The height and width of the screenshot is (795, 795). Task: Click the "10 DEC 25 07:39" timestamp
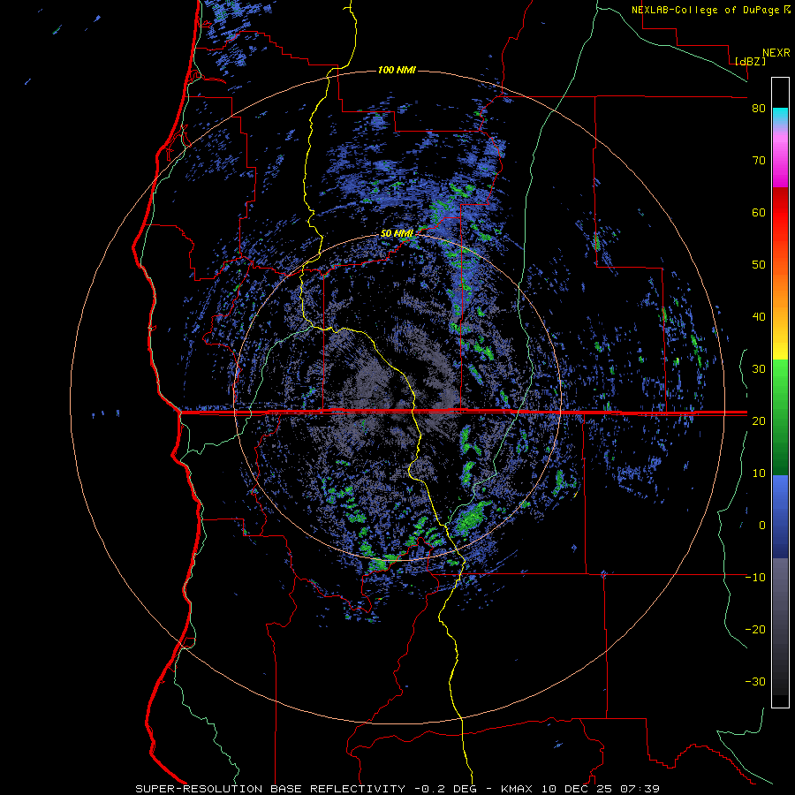(x=601, y=789)
